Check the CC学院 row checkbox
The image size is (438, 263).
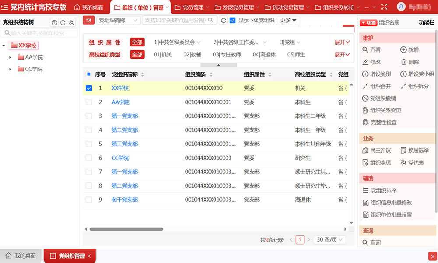pos(89,158)
